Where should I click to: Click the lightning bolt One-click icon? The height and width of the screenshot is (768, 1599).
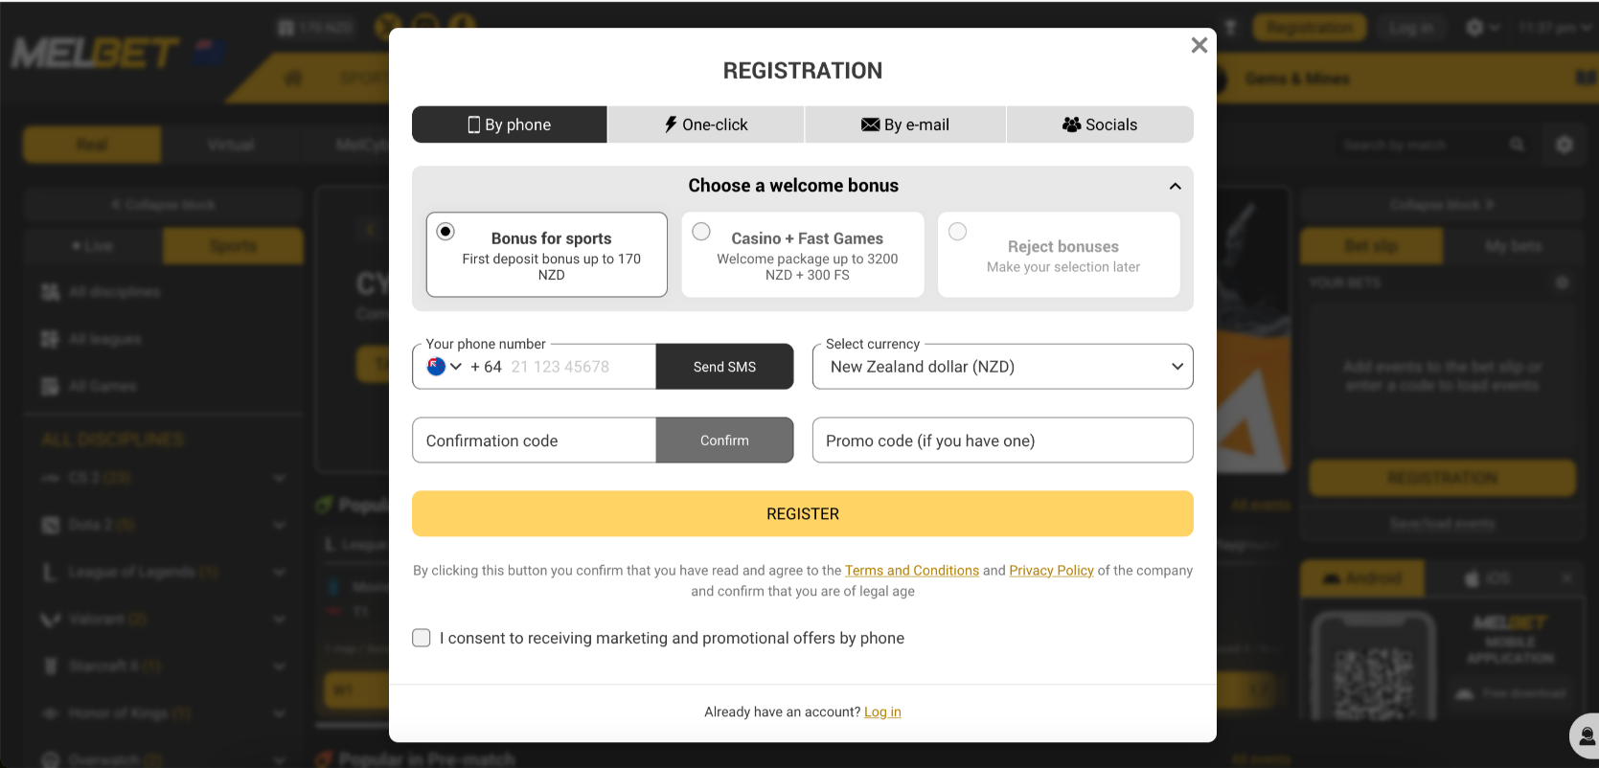pos(671,124)
